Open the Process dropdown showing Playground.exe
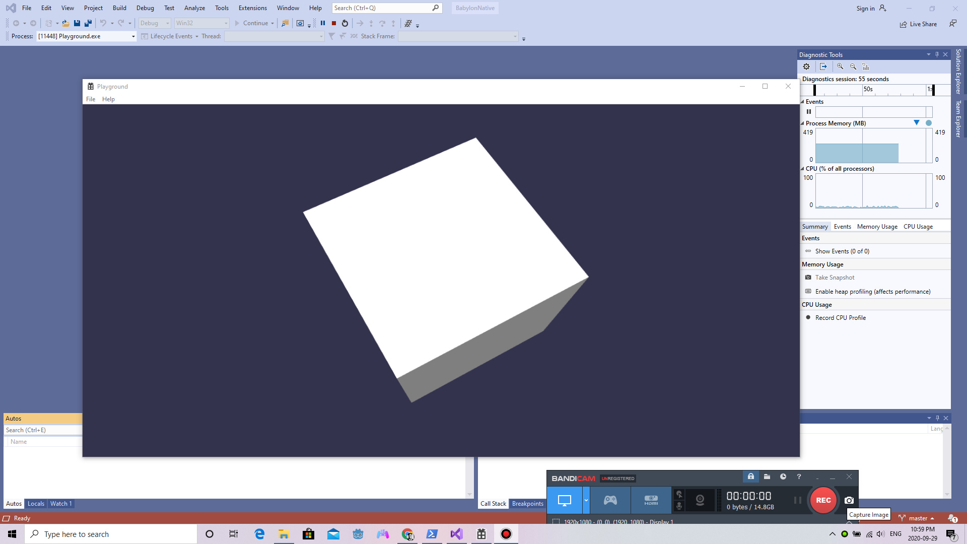This screenshot has height=544, width=967. click(133, 36)
